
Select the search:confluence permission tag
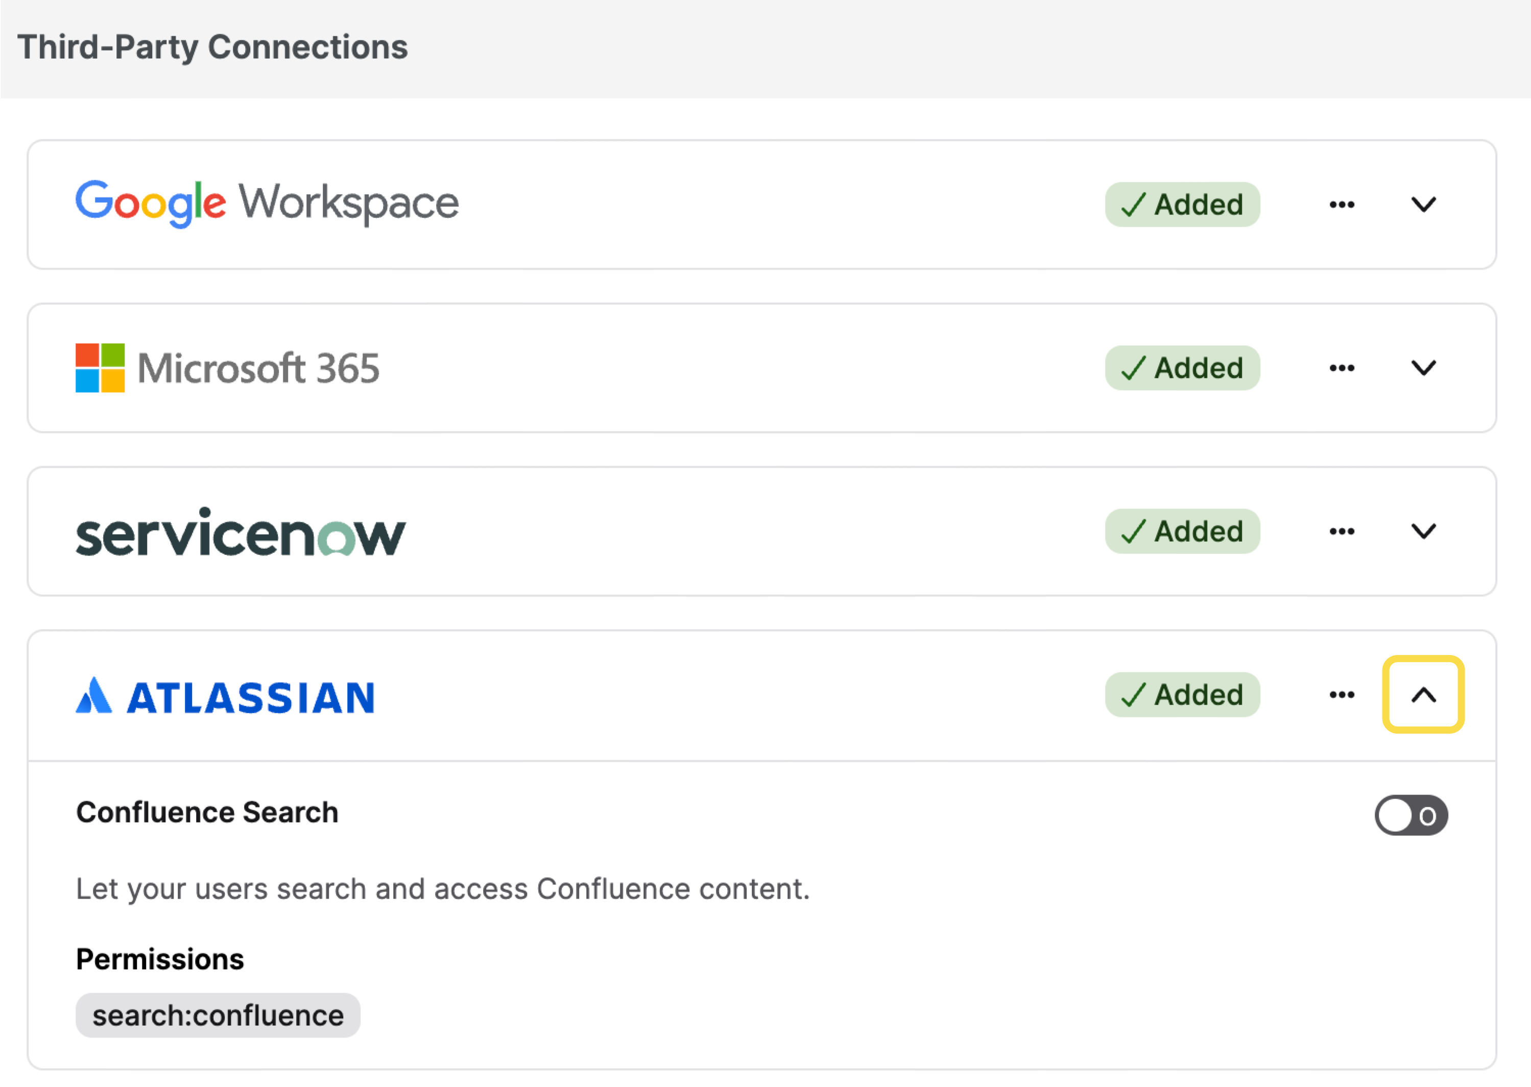[218, 1016]
